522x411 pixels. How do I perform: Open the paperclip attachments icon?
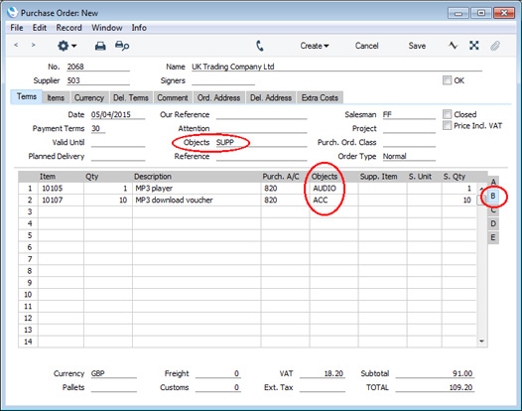pyautogui.click(x=495, y=46)
